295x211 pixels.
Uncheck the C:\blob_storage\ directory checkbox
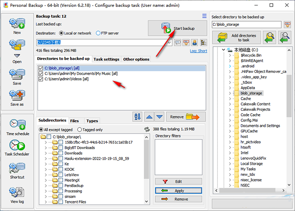tap(41, 68)
